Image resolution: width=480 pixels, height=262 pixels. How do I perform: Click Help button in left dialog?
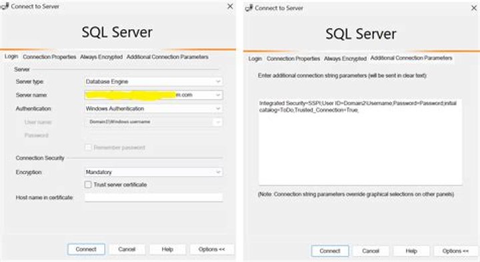(167, 249)
